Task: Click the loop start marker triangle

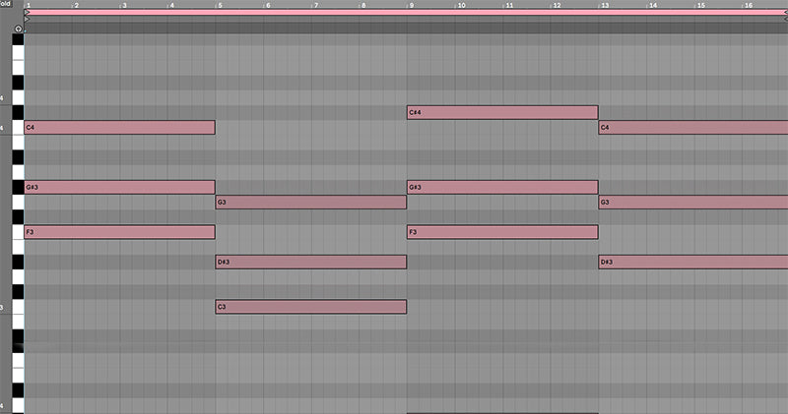Action: coord(28,12)
